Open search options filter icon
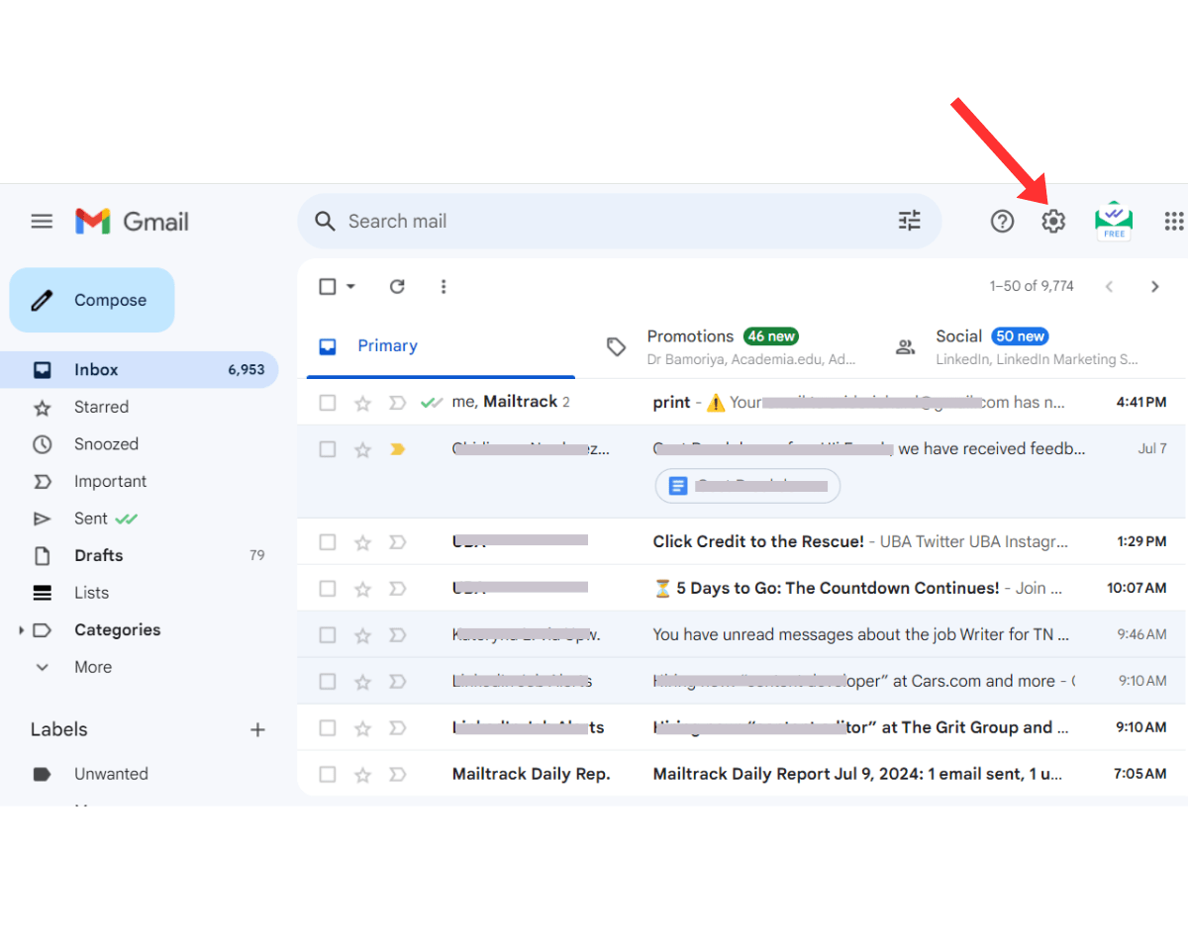The image size is (1188, 950). [x=909, y=221]
